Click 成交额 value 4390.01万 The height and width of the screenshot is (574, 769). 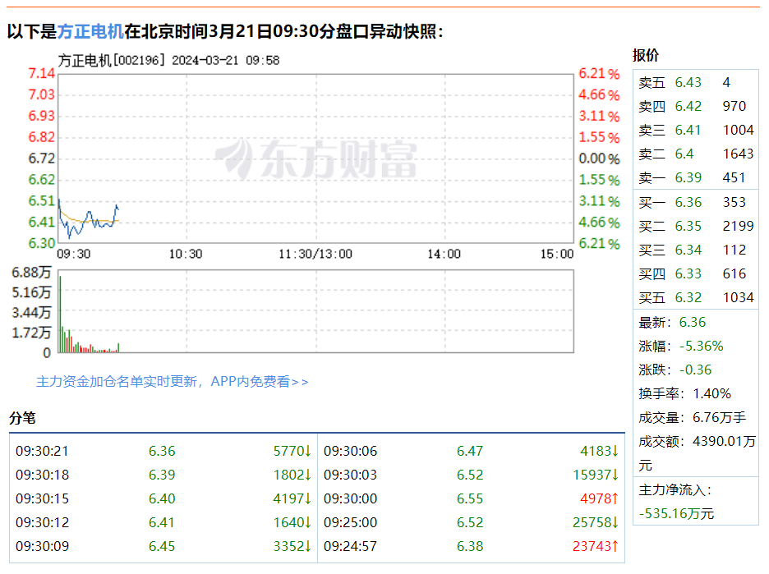724,442
